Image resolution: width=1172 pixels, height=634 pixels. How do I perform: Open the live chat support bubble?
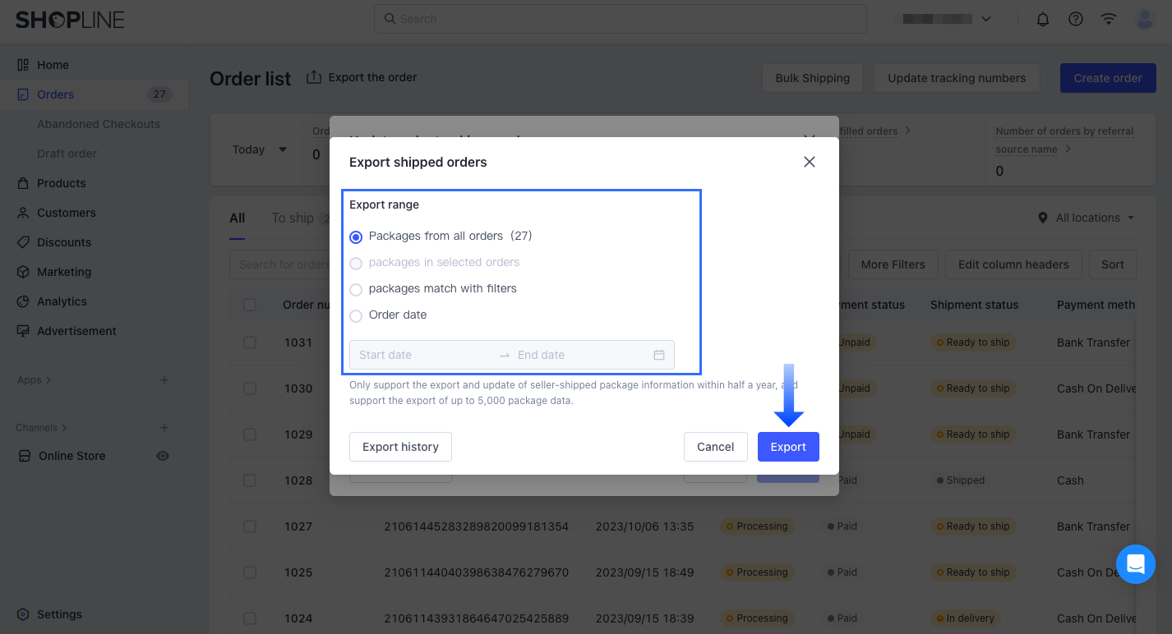pos(1136,564)
